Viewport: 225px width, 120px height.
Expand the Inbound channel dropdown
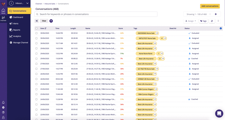[27, 3]
